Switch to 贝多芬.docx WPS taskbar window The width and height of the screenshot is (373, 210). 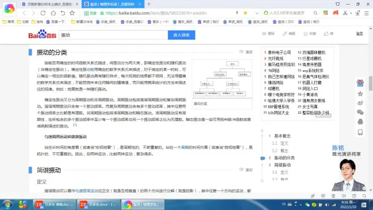(x=99, y=204)
